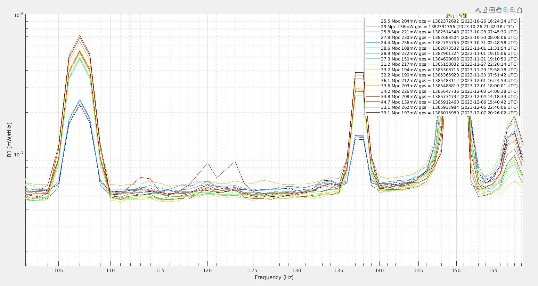Toggle the zoom in magnifier

click(x=506, y=10)
